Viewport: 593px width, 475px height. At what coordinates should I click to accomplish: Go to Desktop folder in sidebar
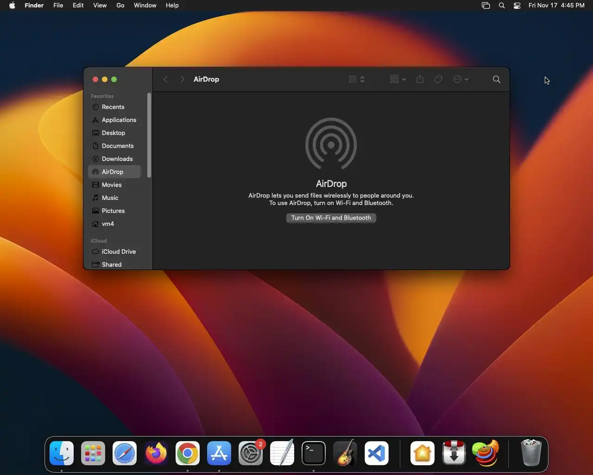coord(114,133)
